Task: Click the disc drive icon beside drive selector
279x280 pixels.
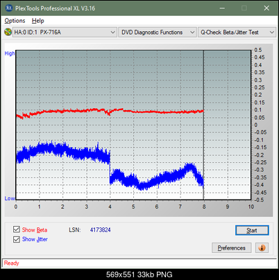Action: [x=8, y=32]
